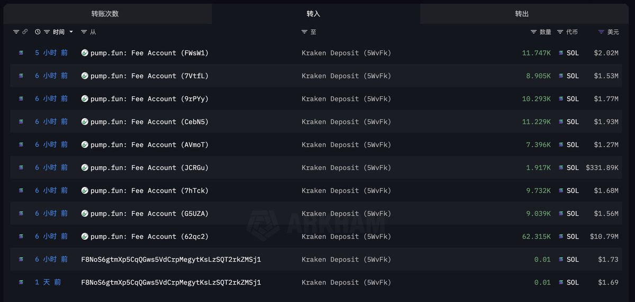
Task: Switch to the 转出 tab
Action: 522,14
